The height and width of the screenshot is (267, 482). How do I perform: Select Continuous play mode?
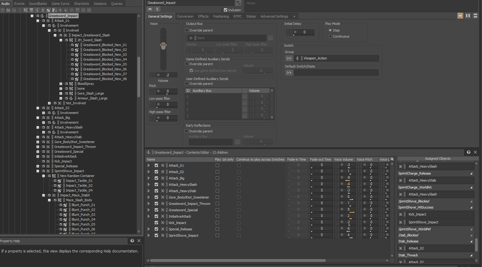pyautogui.click(x=330, y=36)
